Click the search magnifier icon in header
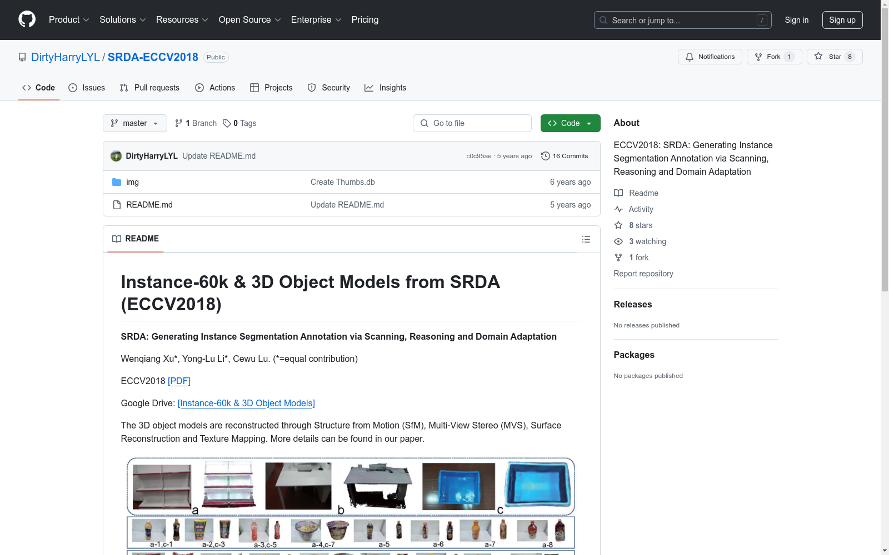 click(x=603, y=20)
